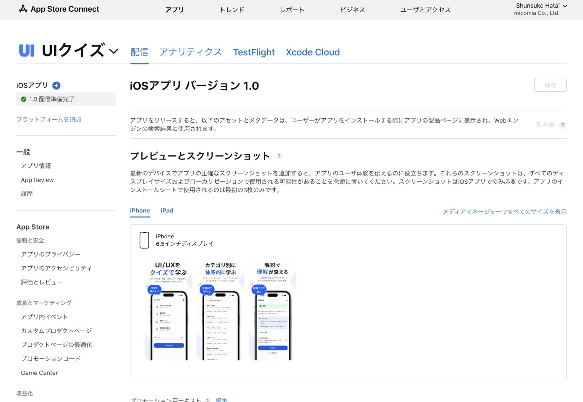Open the レポート top navigation item
The height and width of the screenshot is (402, 583).
(x=292, y=10)
